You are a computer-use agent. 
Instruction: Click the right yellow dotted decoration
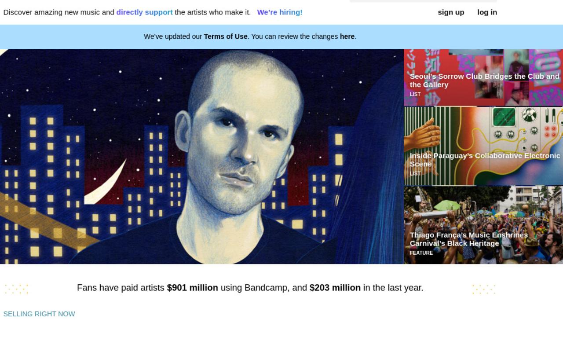pos(484,289)
